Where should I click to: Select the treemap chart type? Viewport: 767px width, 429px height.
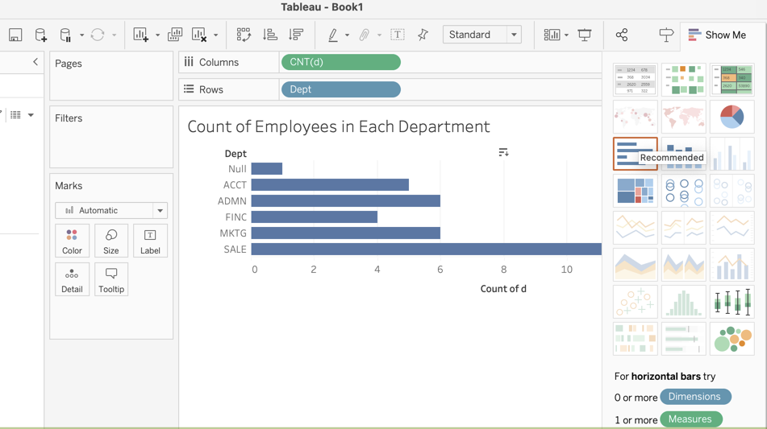(x=636, y=191)
